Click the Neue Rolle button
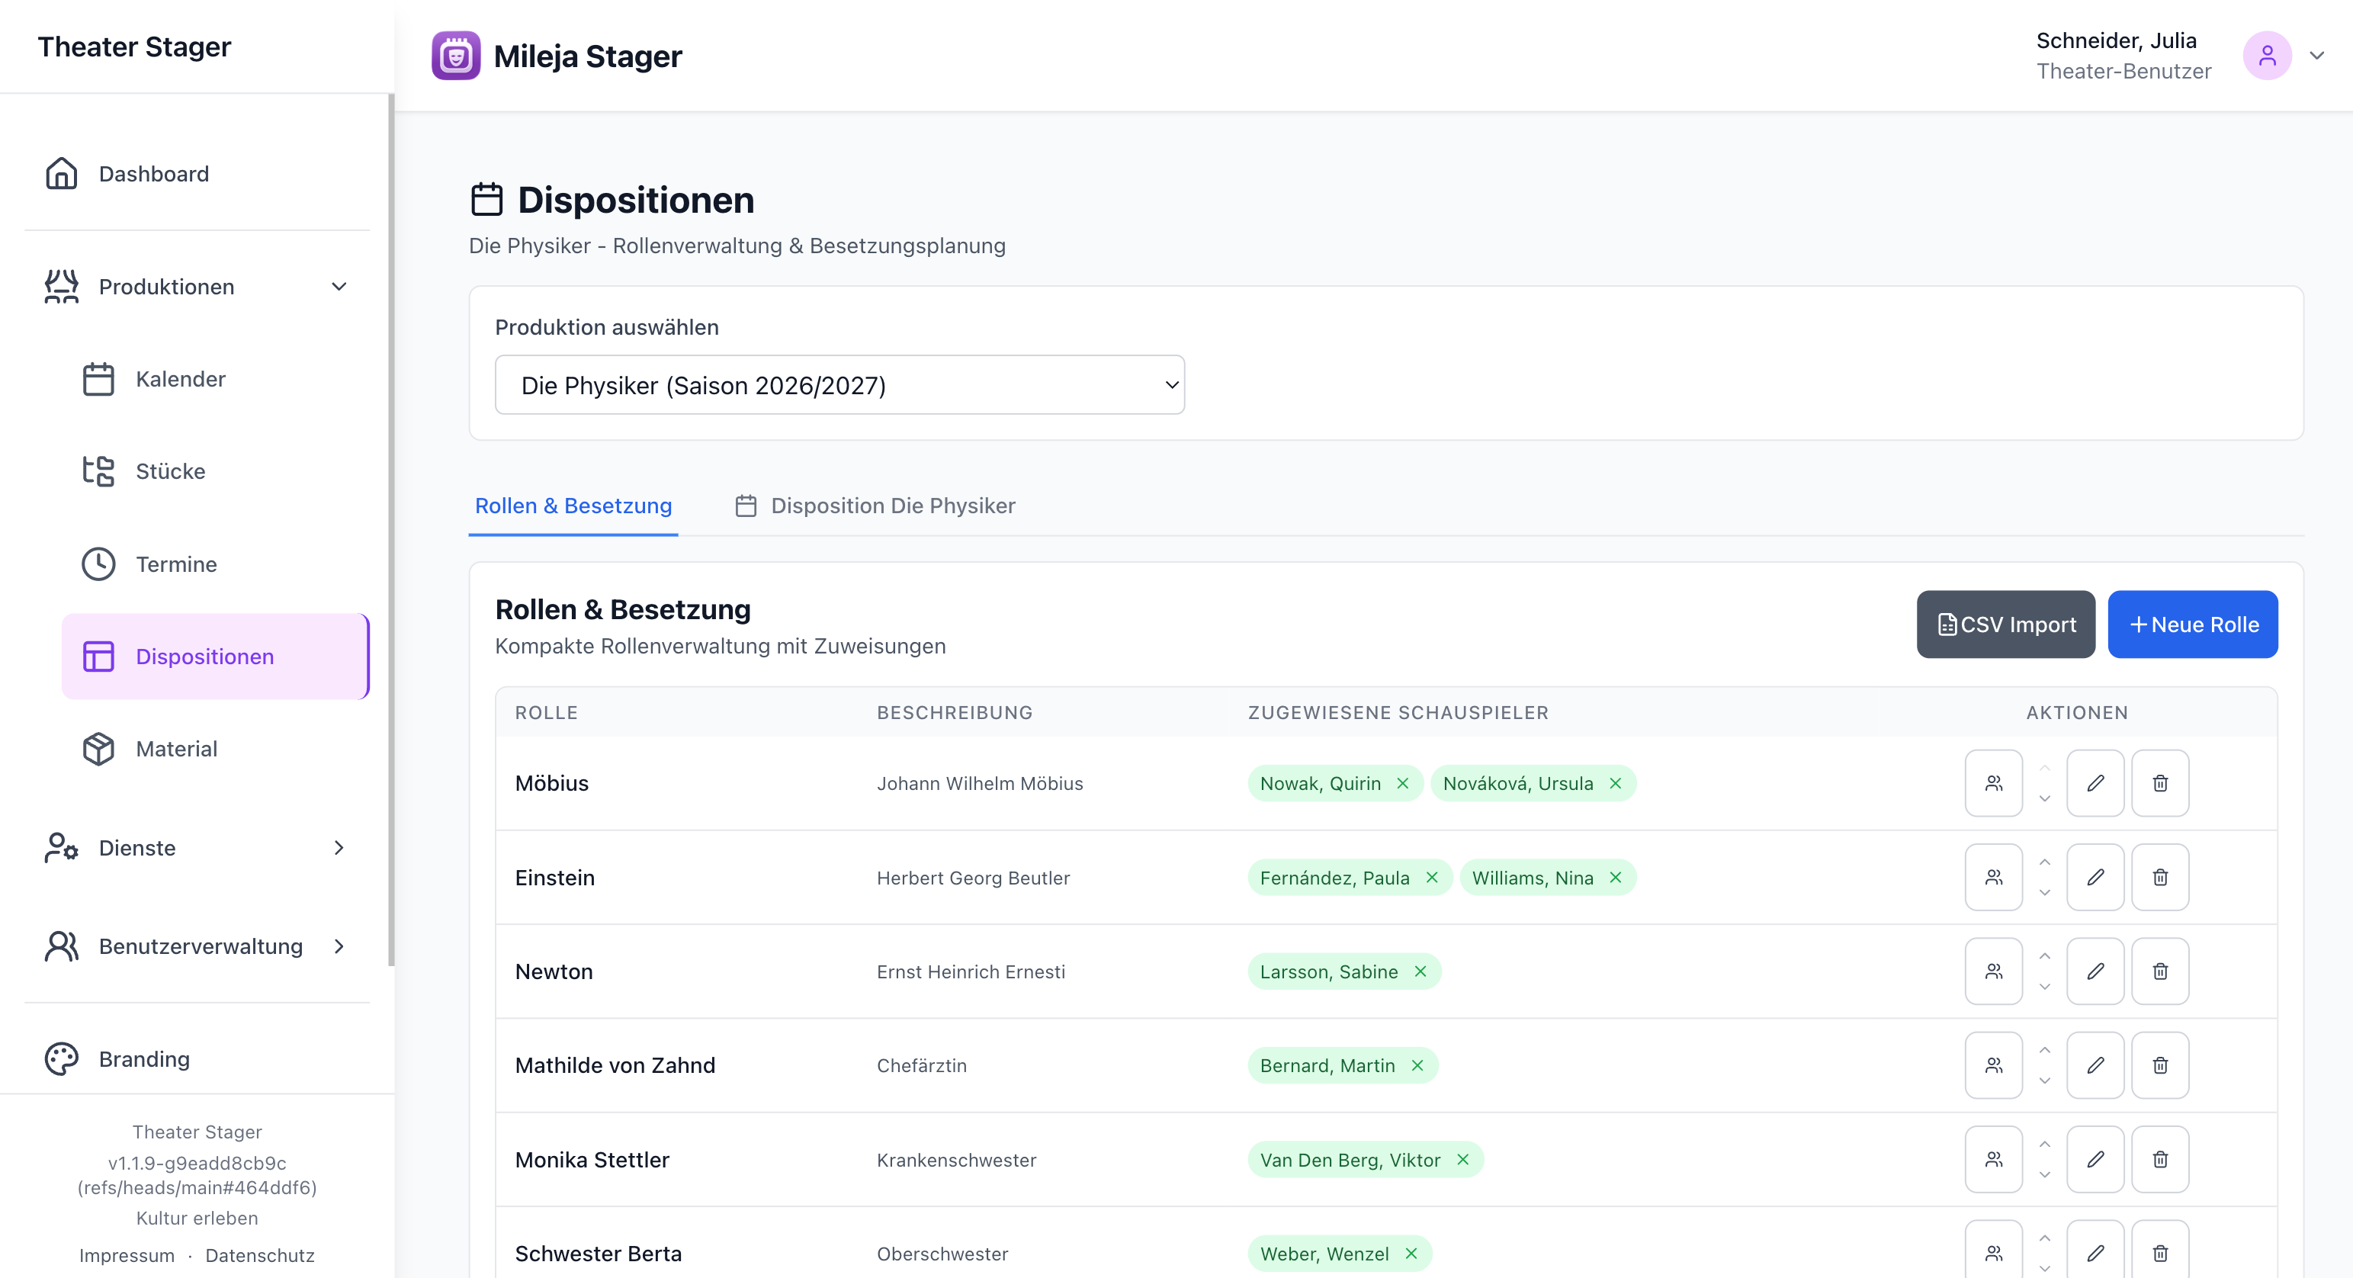Image resolution: width=2353 pixels, height=1278 pixels. pyautogui.click(x=2191, y=625)
